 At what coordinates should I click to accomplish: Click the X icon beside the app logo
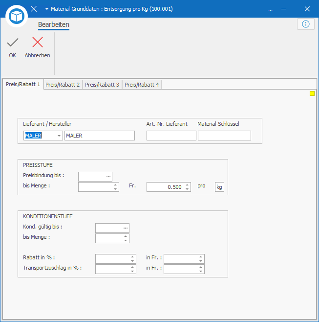pyautogui.click(x=34, y=9)
